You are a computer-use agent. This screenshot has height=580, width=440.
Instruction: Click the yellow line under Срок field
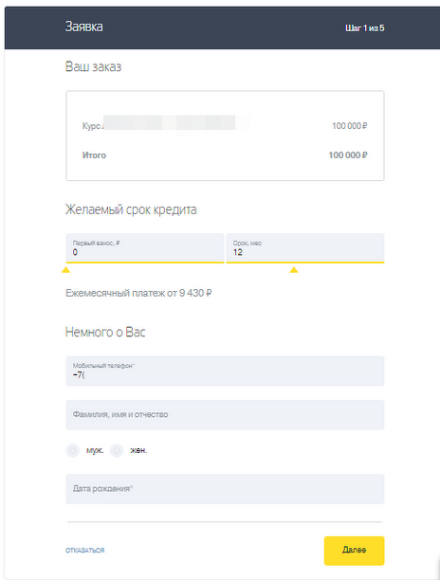pos(305,263)
